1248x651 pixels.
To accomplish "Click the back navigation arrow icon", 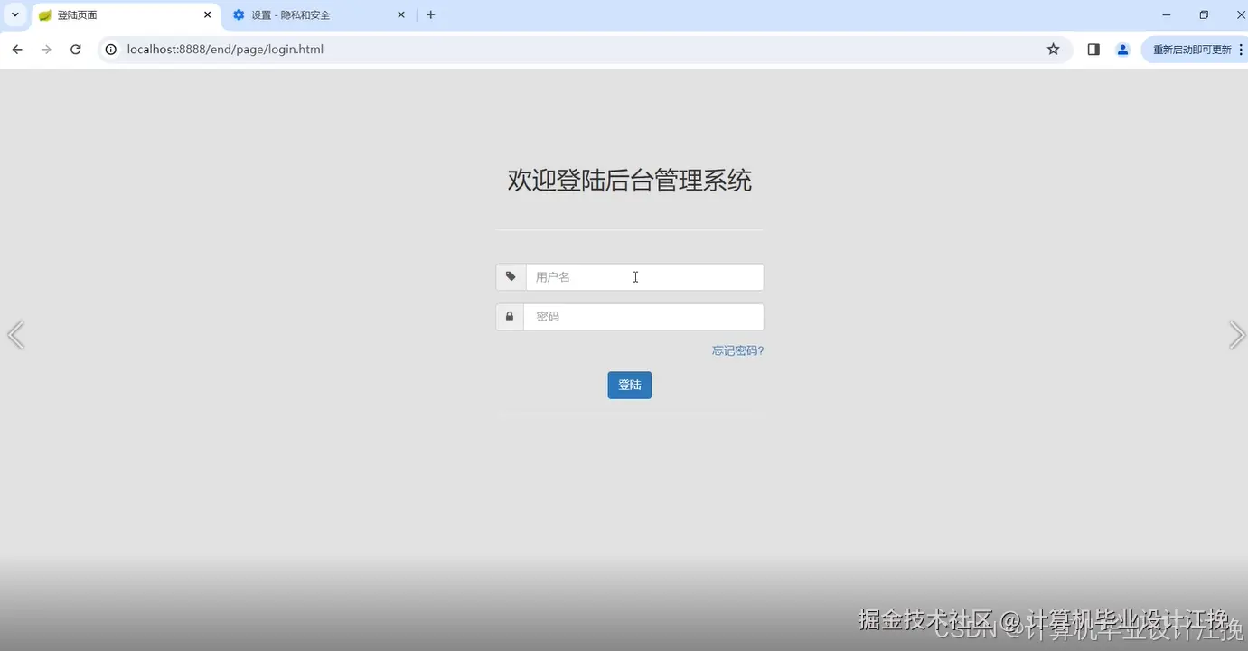I will point(16,50).
